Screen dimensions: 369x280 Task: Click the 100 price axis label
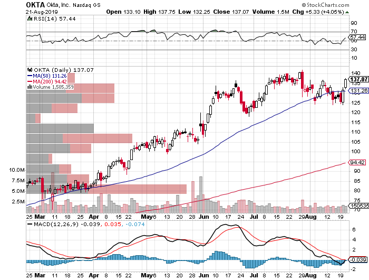point(356,151)
